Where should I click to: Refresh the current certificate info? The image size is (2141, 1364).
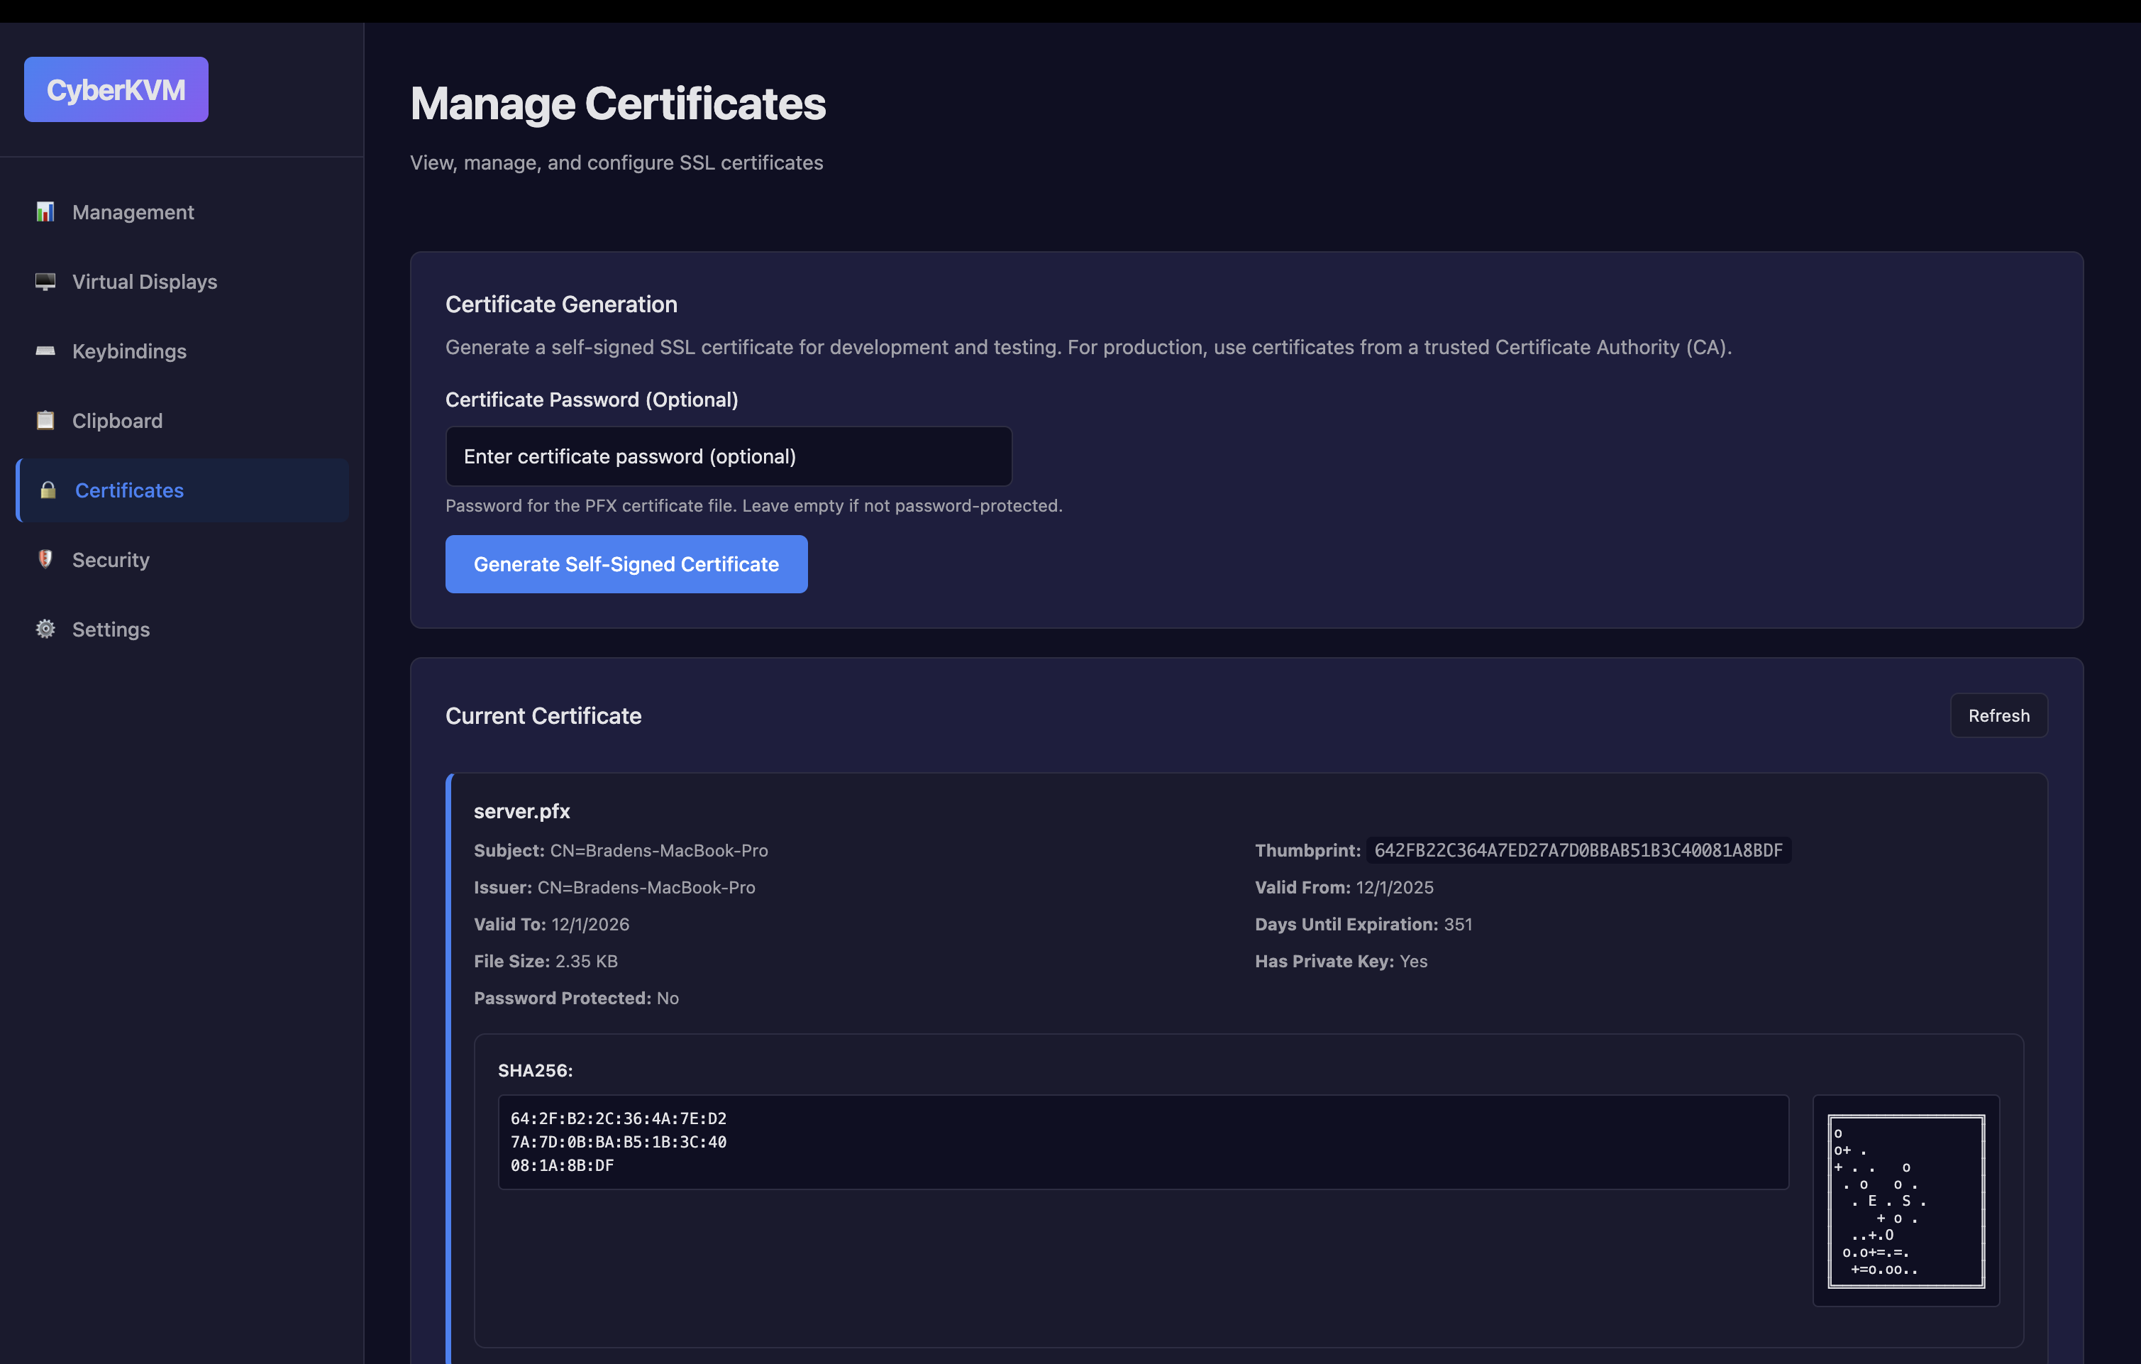1998,715
